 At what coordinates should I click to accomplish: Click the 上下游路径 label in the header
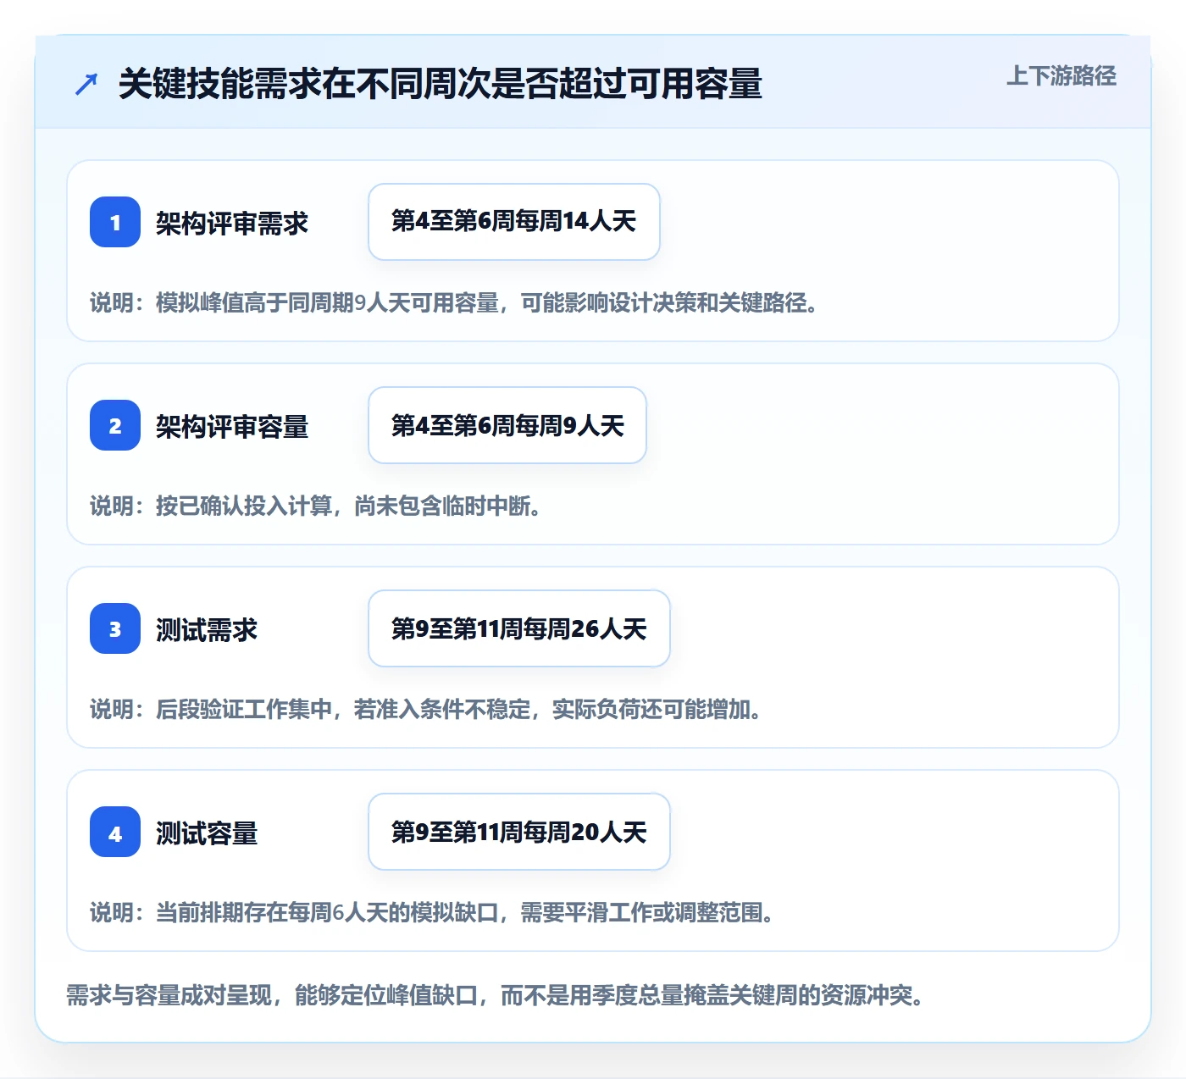tap(1061, 76)
